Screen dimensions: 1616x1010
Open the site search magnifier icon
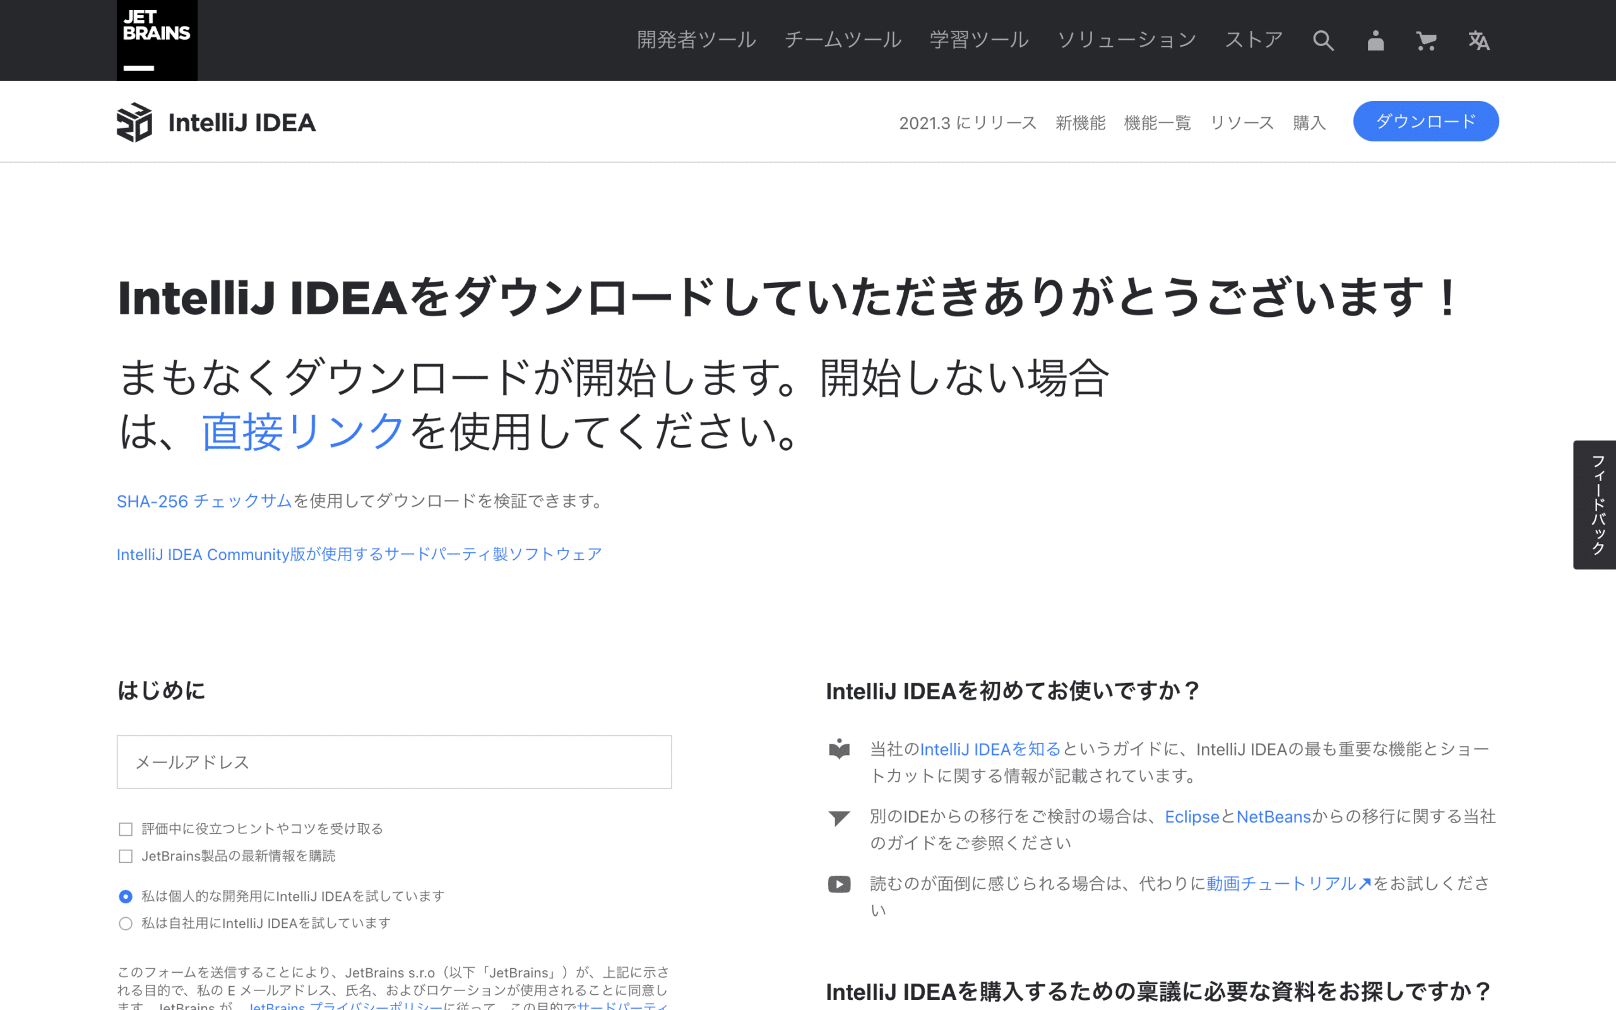1323,41
